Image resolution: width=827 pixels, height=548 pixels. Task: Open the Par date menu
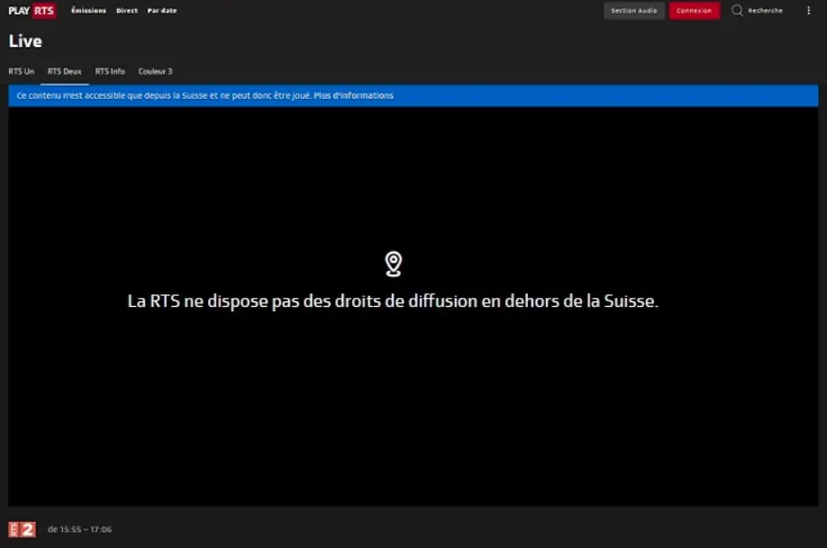(162, 11)
